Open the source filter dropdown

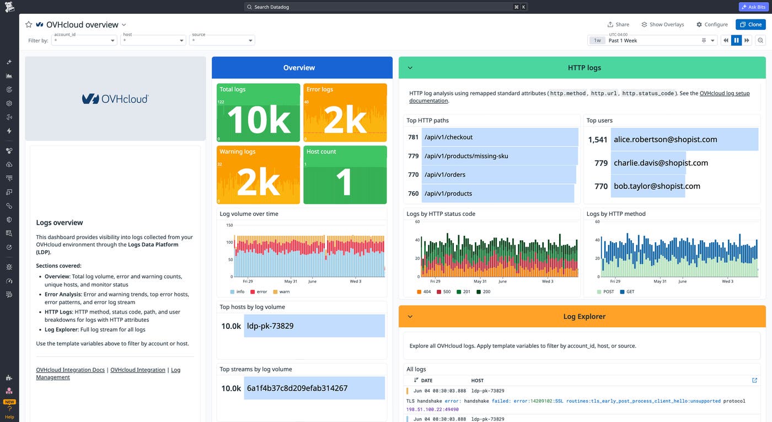click(x=222, y=40)
